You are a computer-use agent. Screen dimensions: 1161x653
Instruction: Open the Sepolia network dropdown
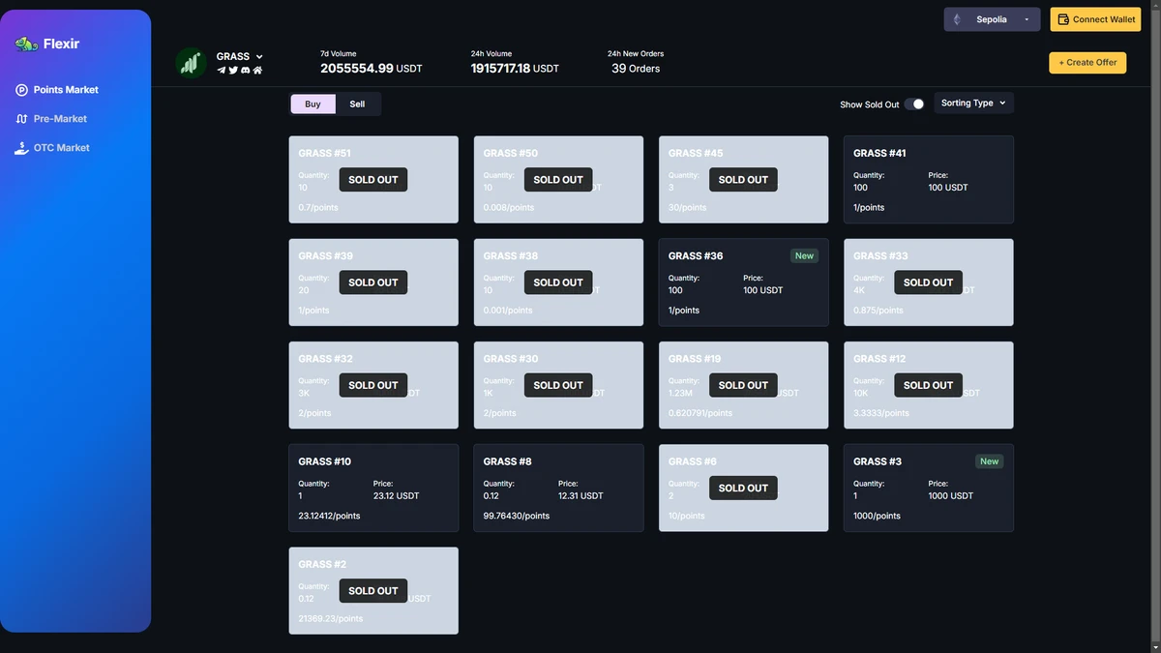click(x=992, y=19)
